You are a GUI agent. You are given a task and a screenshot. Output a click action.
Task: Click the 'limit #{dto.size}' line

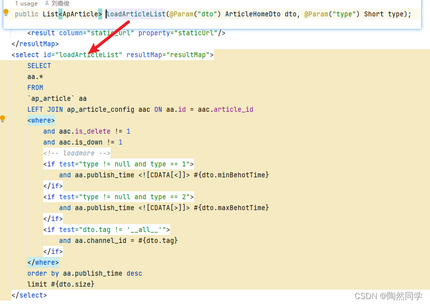[61, 285]
